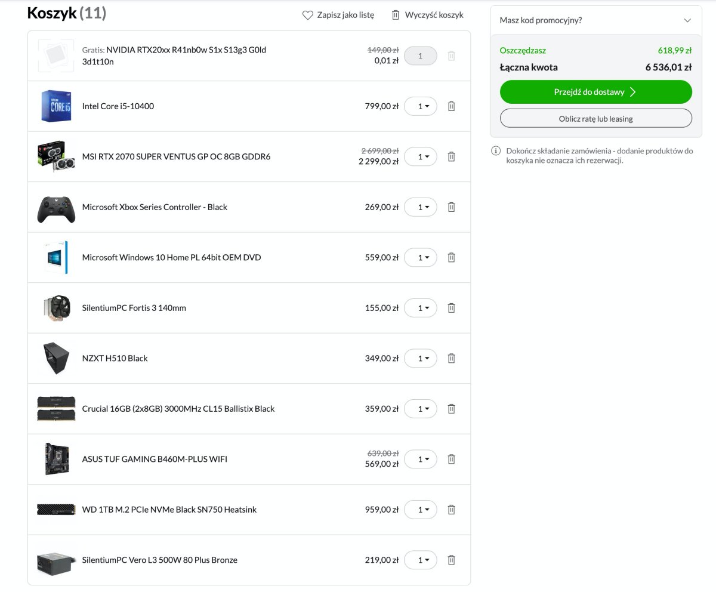Change quantity of Crucial 16GB Ballistix Black
The width and height of the screenshot is (716, 592).
421,409
